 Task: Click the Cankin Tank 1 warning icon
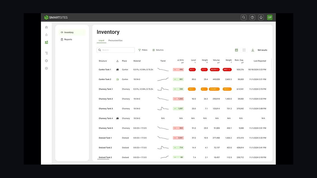118,70
